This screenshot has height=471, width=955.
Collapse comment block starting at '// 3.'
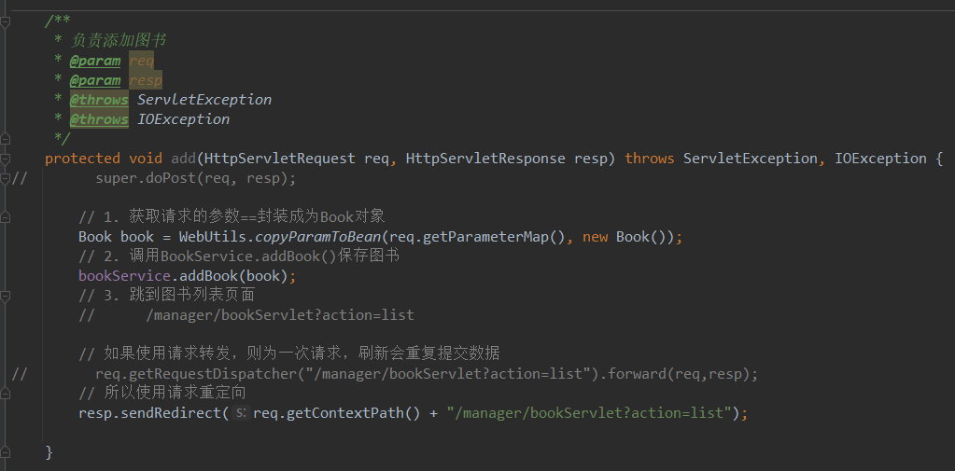(6, 296)
